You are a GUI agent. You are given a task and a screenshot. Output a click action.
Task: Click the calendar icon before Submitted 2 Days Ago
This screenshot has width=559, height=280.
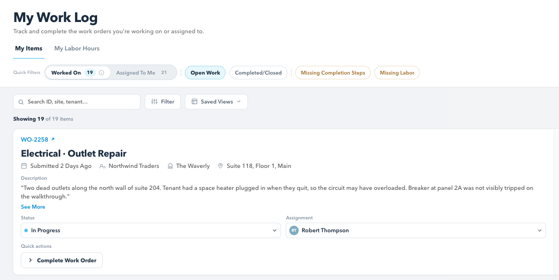[x=24, y=166]
